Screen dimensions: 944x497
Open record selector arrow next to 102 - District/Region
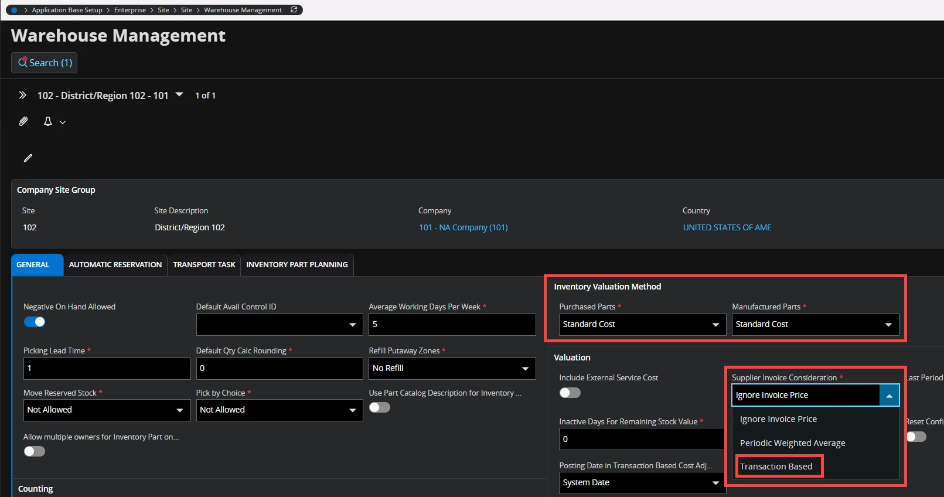179,94
